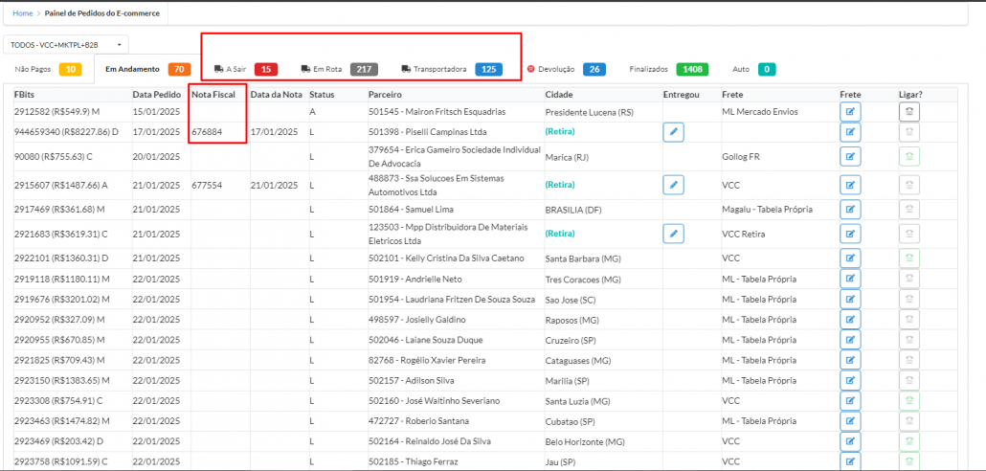986x471 pixels.
Task: Edit delivery for Piselli Campinas order
Action: click(673, 132)
